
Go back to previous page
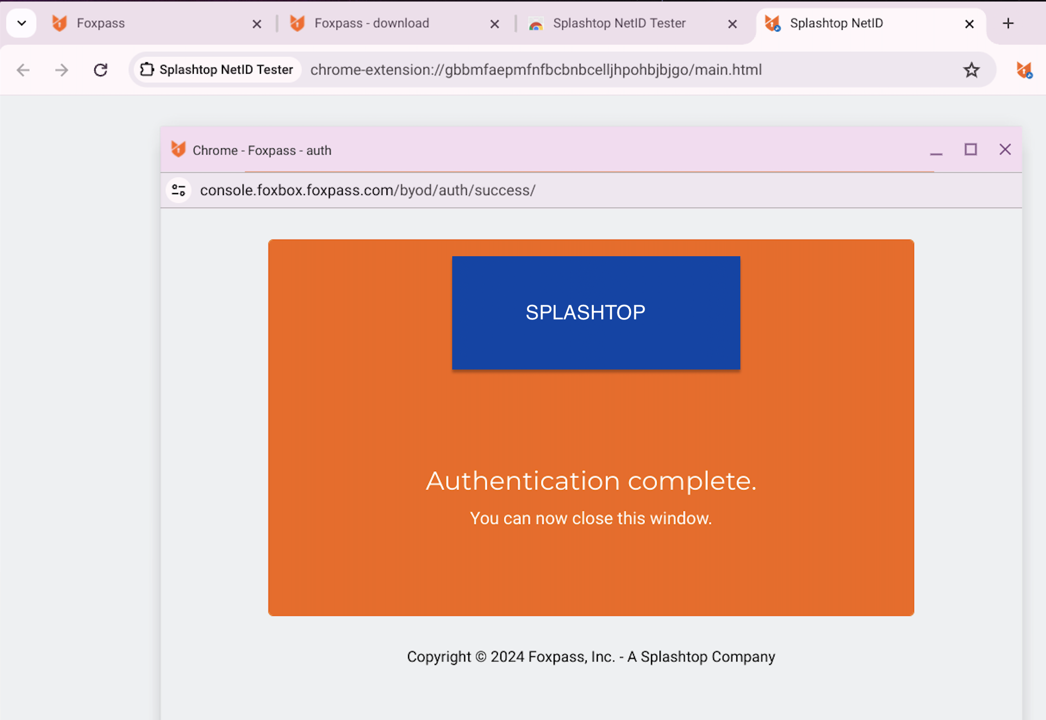click(x=23, y=70)
